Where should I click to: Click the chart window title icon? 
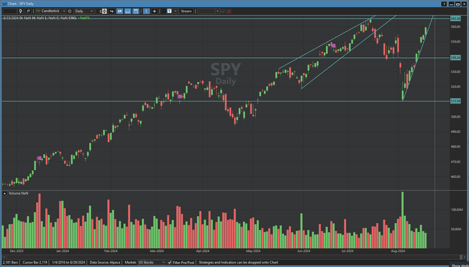click(5, 4)
